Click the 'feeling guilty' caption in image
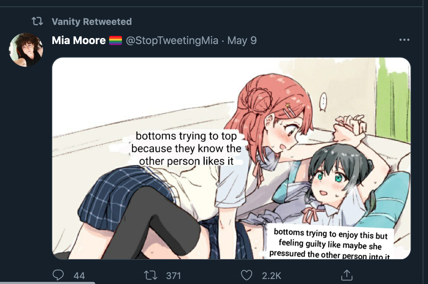The width and height of the screenshot is (428, 284). click(330, 244)
